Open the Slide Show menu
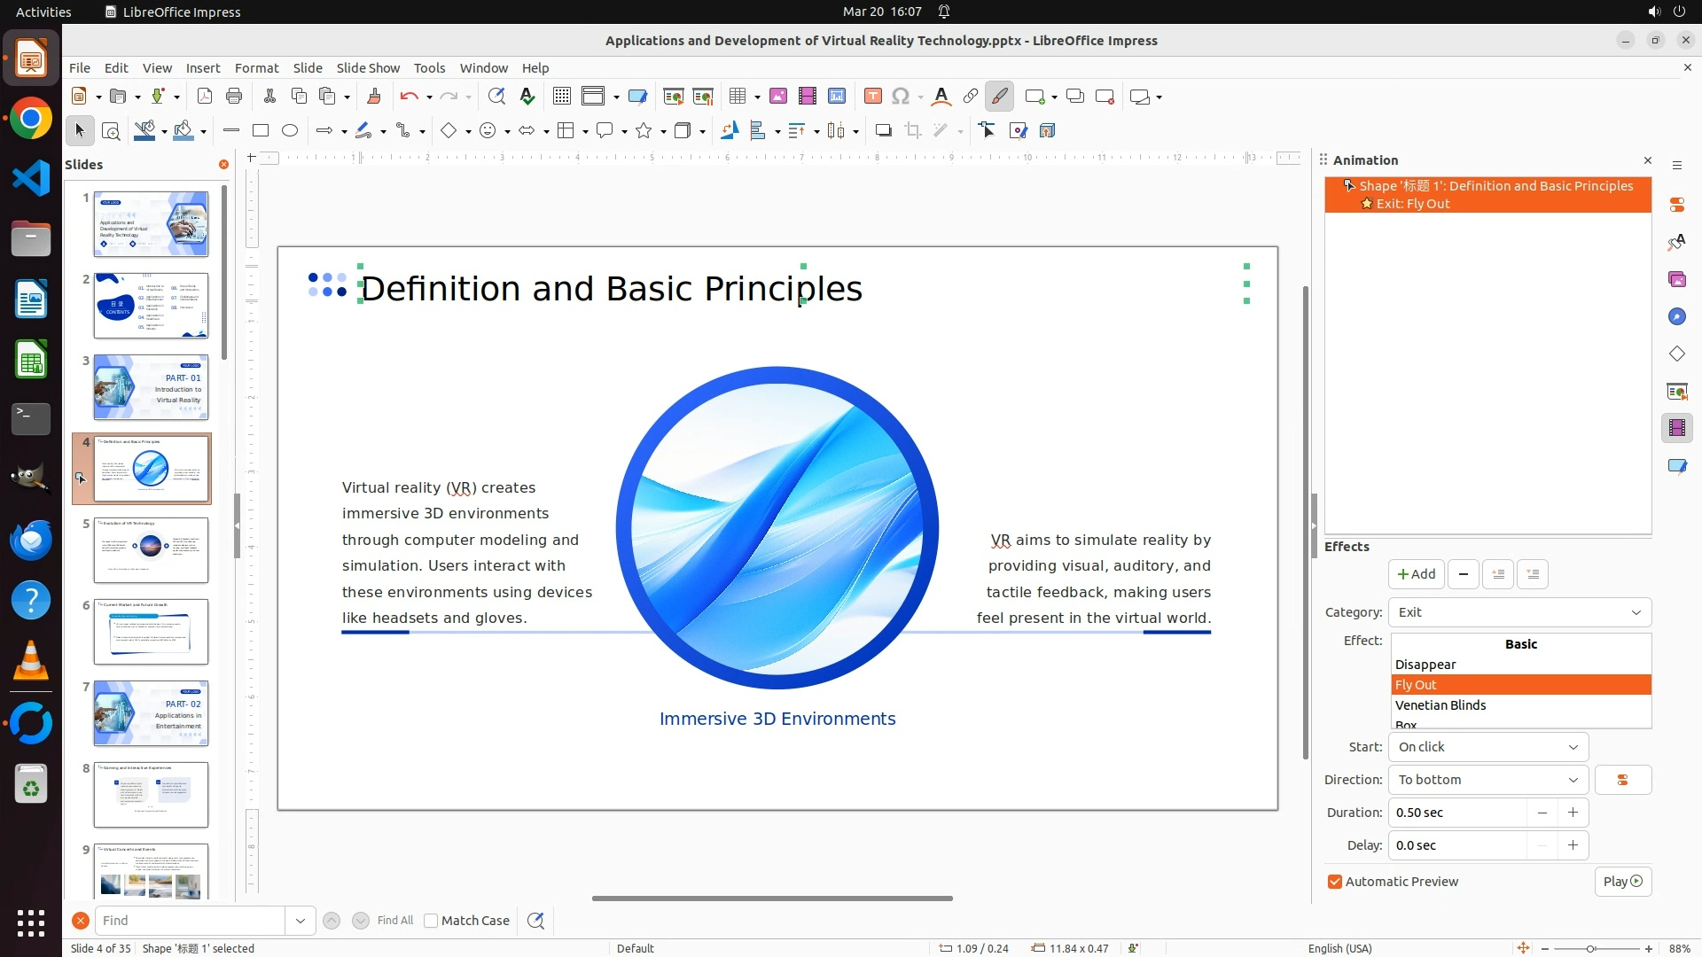Screen dimensions: 1702x957 (x=368, y=68)
